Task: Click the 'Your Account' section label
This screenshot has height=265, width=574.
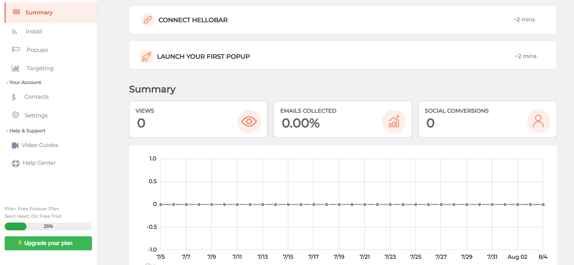Action: [x=25, y=82]
